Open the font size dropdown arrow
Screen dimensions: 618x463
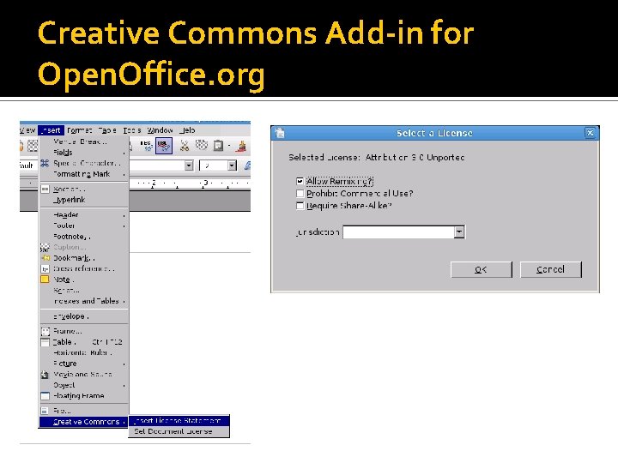(232, 165)
